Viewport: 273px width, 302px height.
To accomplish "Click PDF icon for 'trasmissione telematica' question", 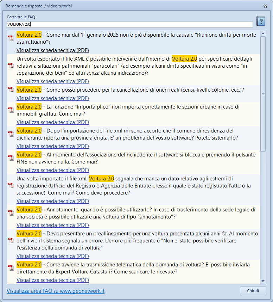I will tap(11, 268).
